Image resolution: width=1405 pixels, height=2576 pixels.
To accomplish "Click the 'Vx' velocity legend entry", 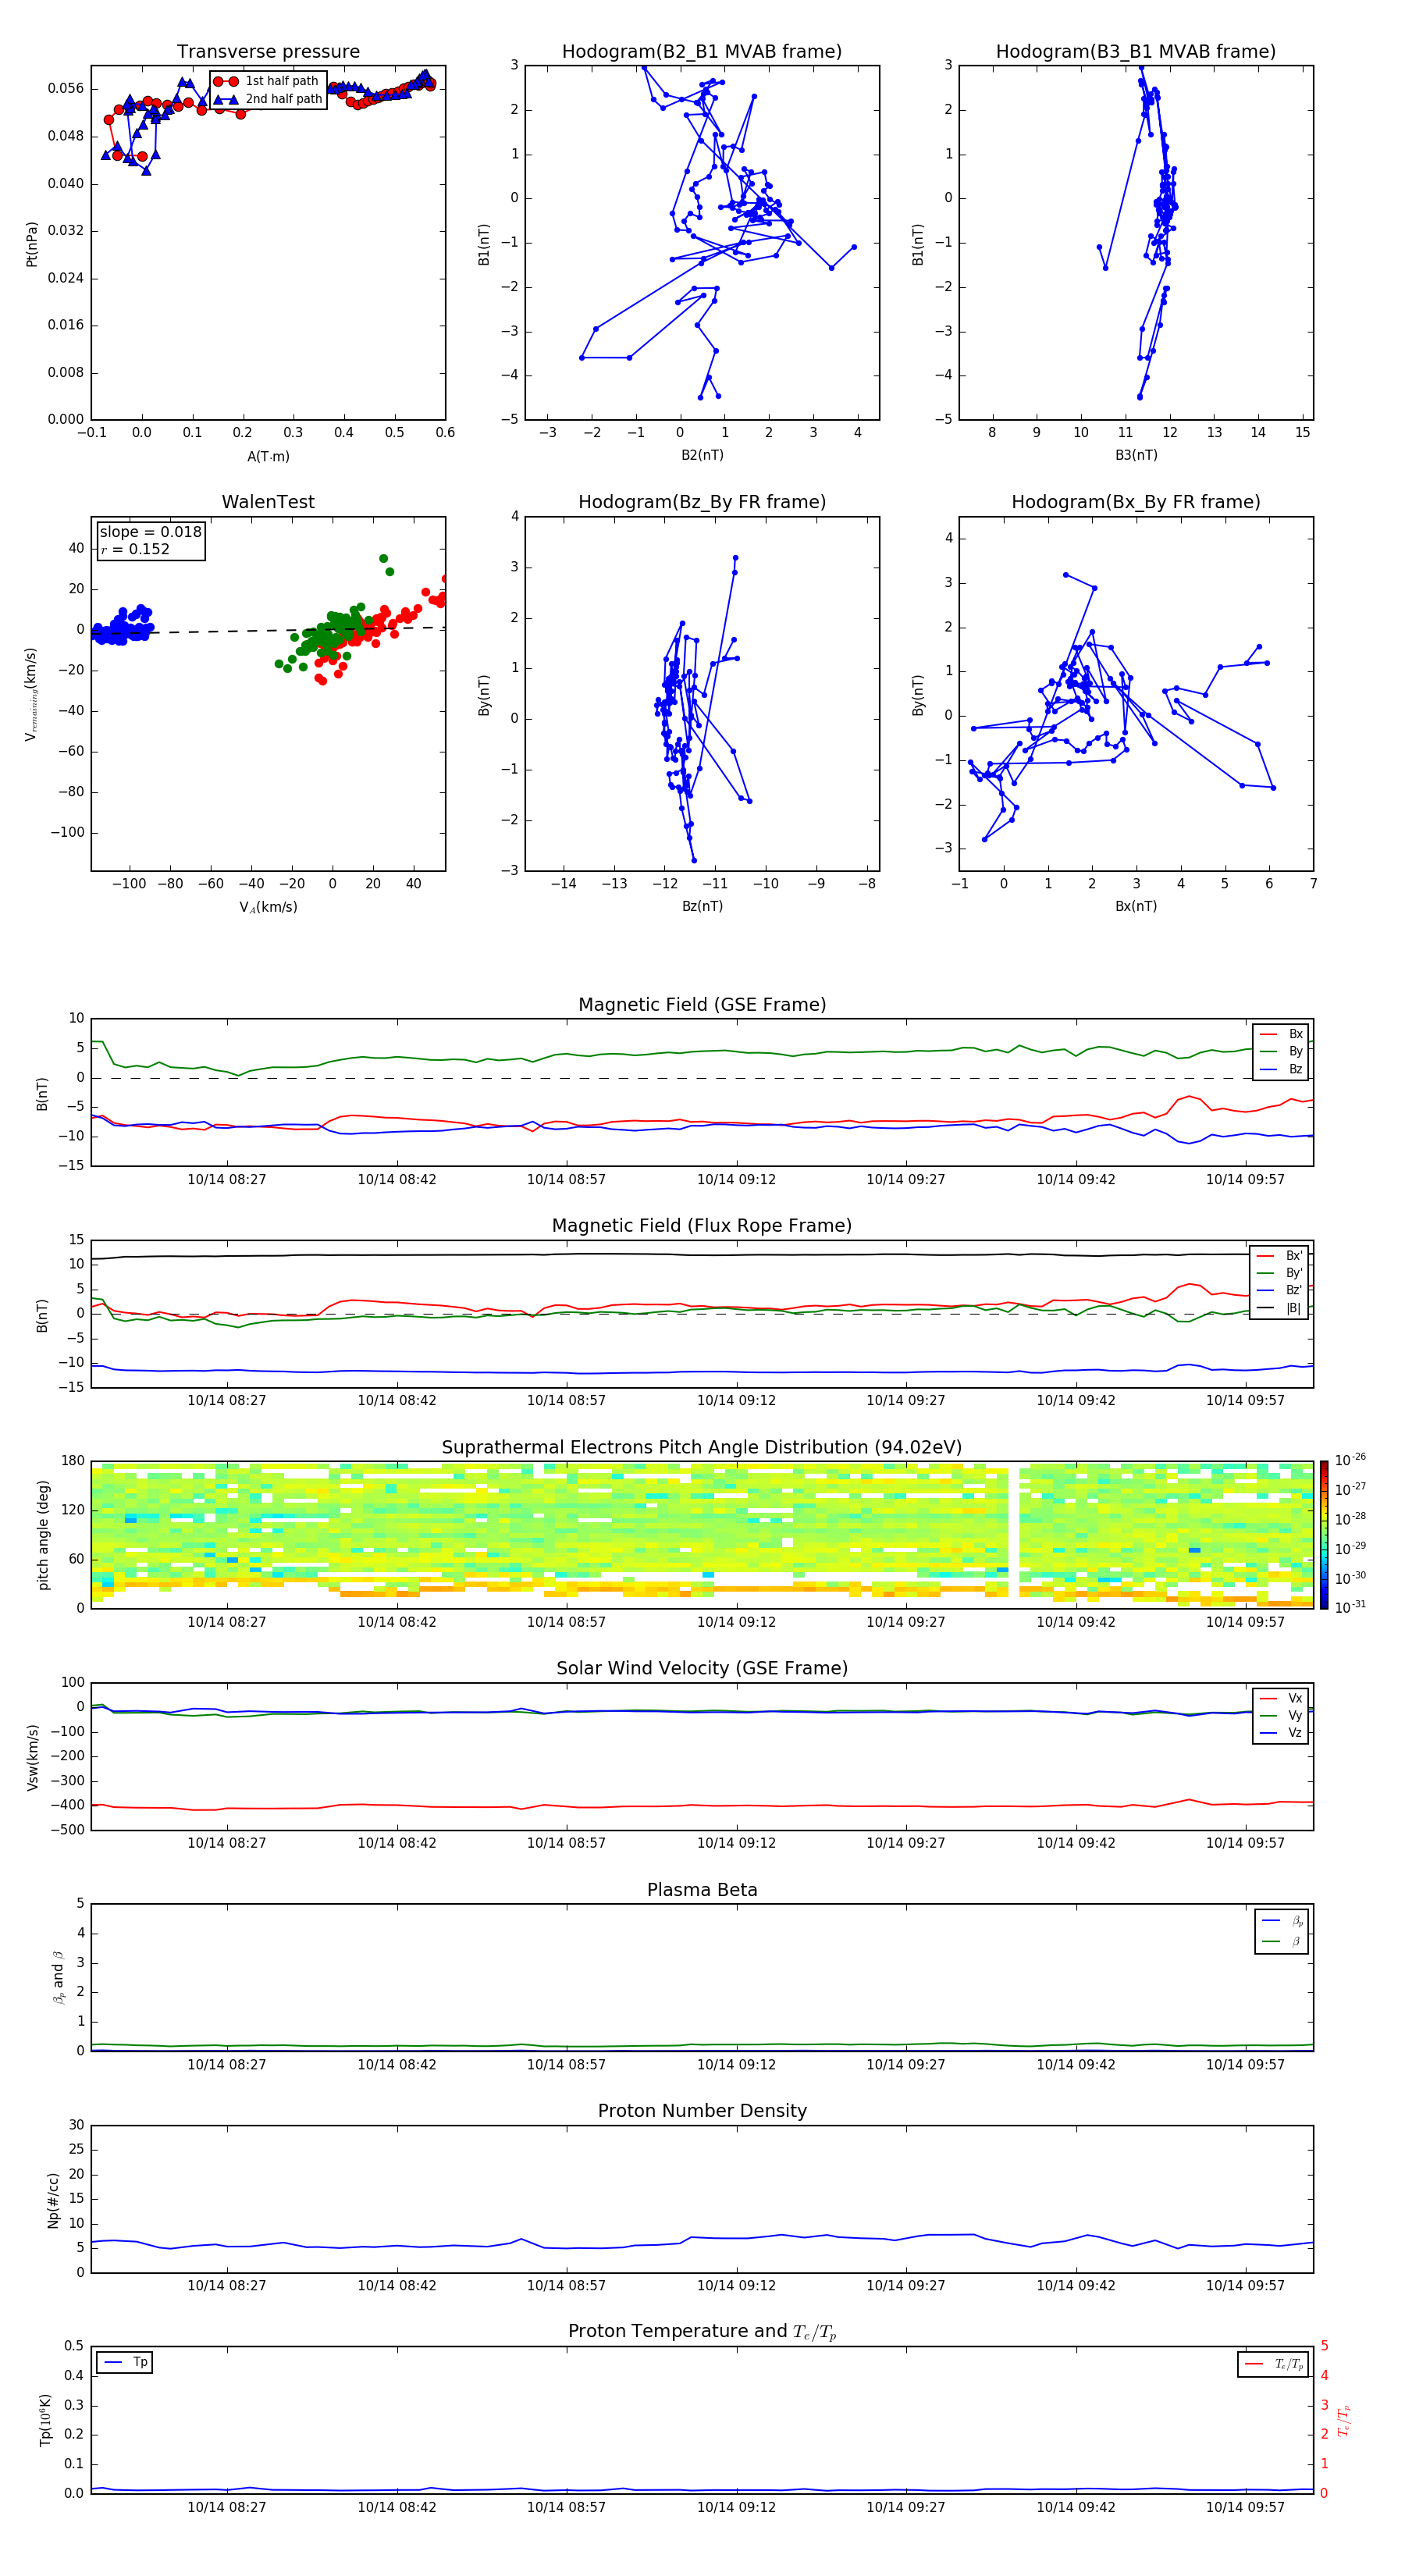I will [x=1281, y=1698].
